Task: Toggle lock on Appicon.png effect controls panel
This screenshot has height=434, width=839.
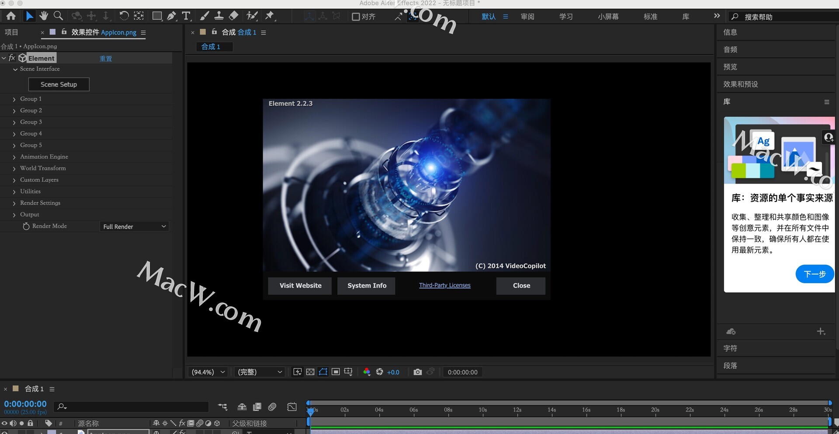Action: (x=64, y=32)
